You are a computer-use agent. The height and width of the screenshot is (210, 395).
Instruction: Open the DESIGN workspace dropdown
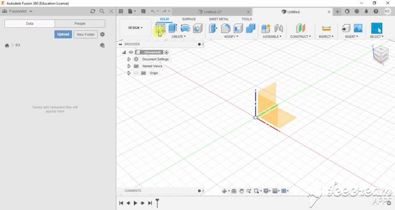tap(135, 28)
